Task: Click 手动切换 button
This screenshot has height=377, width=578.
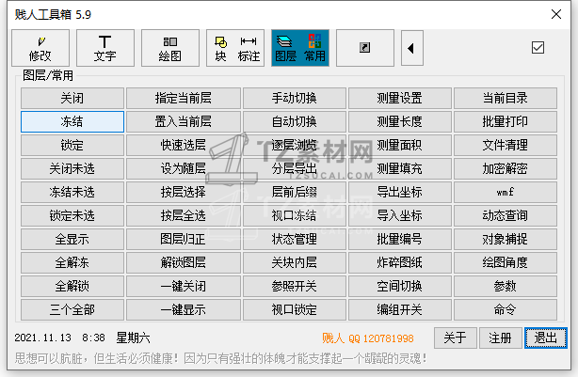Action: (295, 99)
